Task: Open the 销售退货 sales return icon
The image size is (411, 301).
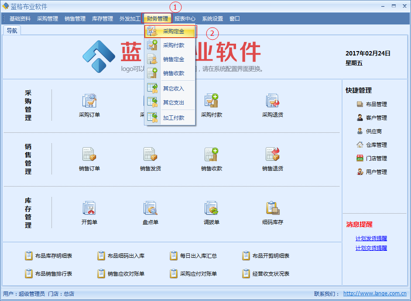Action: click(x=273, y=155)
